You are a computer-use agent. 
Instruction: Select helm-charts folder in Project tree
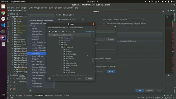point(21,42)
